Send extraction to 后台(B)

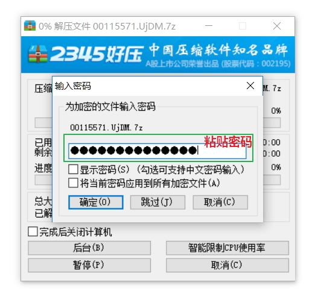click(89, 248)
